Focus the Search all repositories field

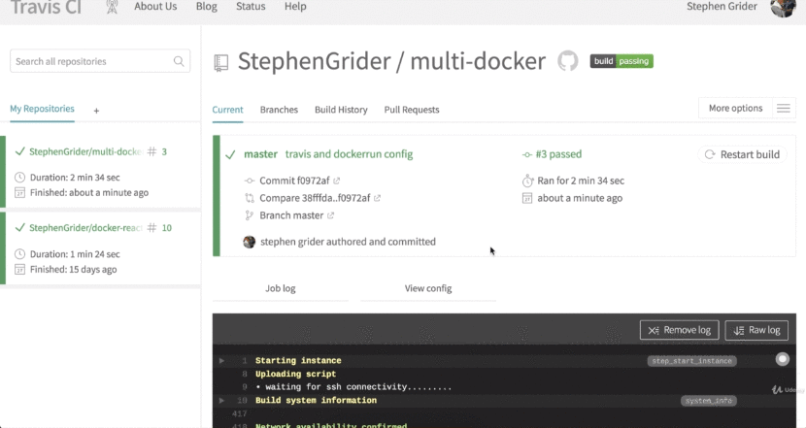(x=100, y=61)
